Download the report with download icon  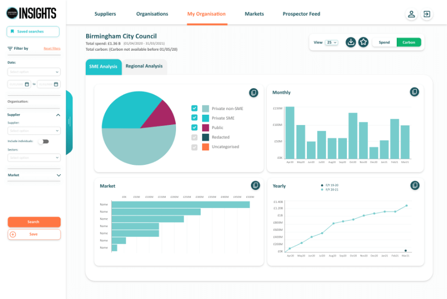coord(351,42)
